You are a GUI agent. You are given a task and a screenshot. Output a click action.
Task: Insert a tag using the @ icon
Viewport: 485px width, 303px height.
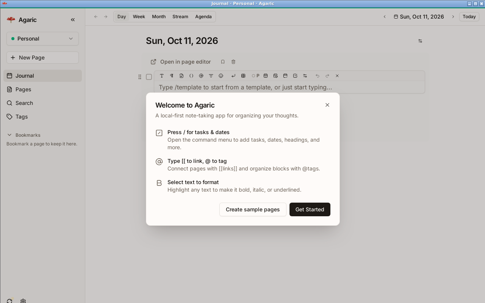(201, 76)
